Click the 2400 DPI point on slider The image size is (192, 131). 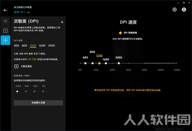coord(119,63)
